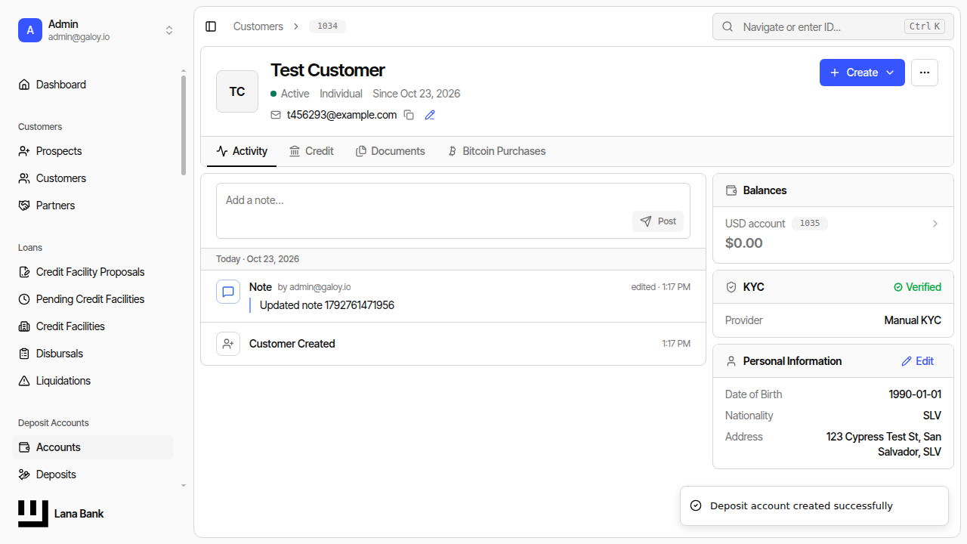Click the Balances wallet icon
967x544 pixels.
click(731, 190)
